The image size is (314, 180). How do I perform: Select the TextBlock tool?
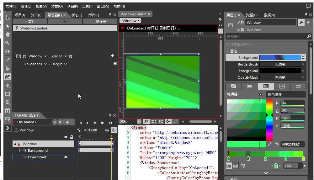click(x=8, y=111)
